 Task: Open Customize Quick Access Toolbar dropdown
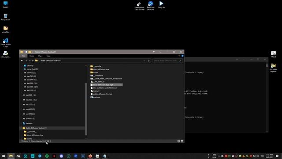point(33,52)
